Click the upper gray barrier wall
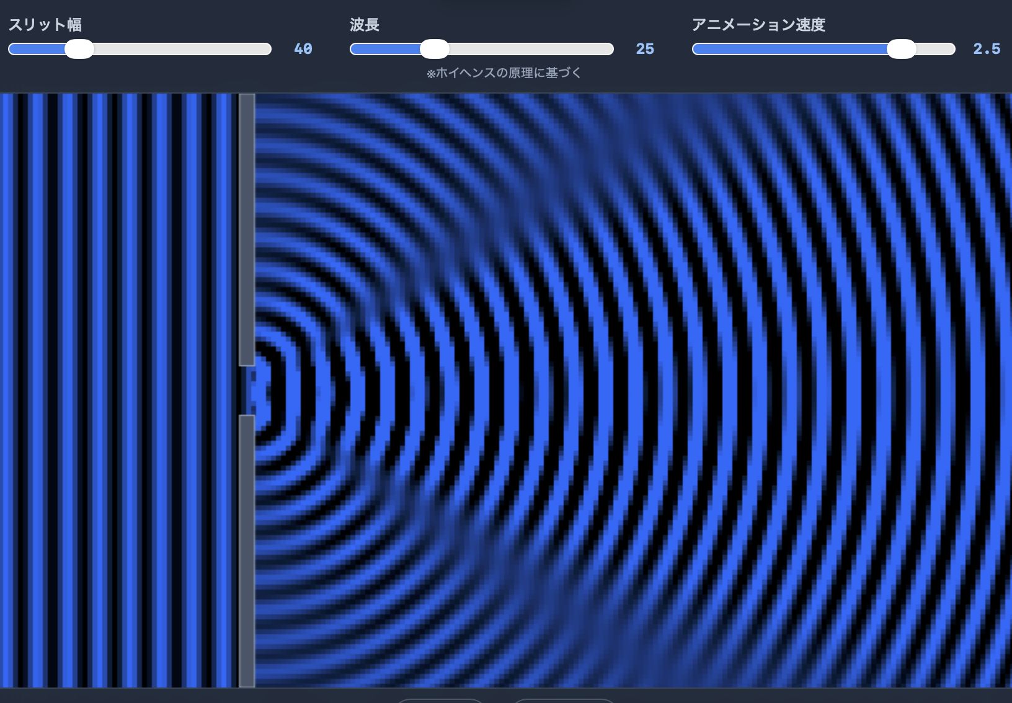 (247, 229)
